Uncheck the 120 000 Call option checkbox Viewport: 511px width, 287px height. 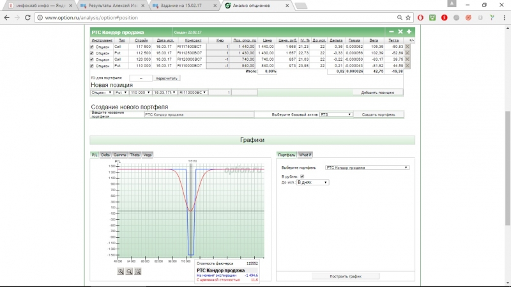pyautogui.click(x=92, y=59)
